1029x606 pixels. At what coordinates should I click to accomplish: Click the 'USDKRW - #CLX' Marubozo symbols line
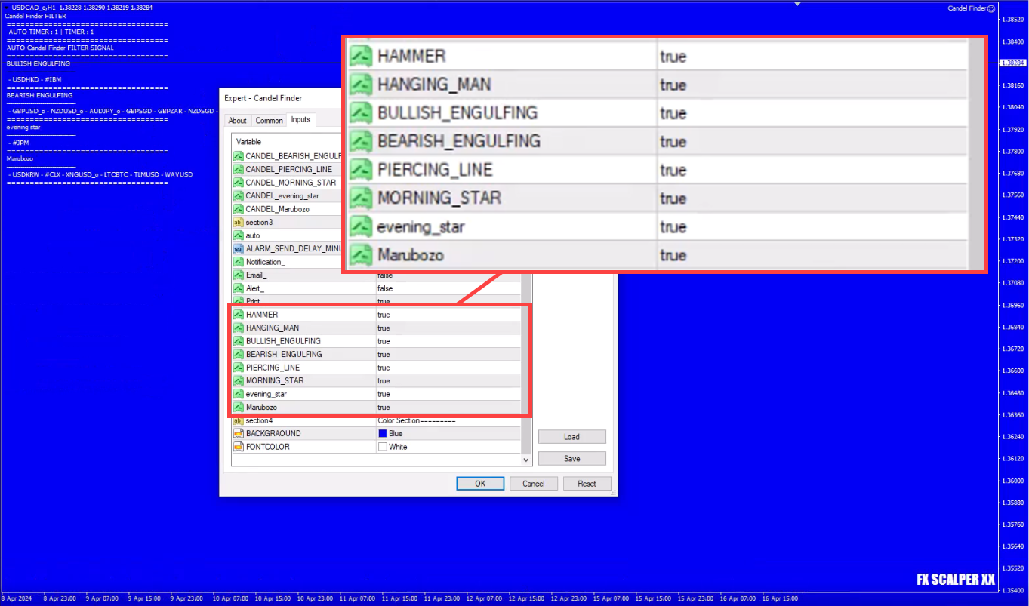(100, 174)
